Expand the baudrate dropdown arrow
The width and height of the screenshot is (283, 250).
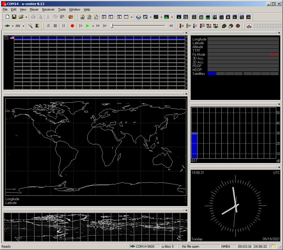[x=23, y=26]
